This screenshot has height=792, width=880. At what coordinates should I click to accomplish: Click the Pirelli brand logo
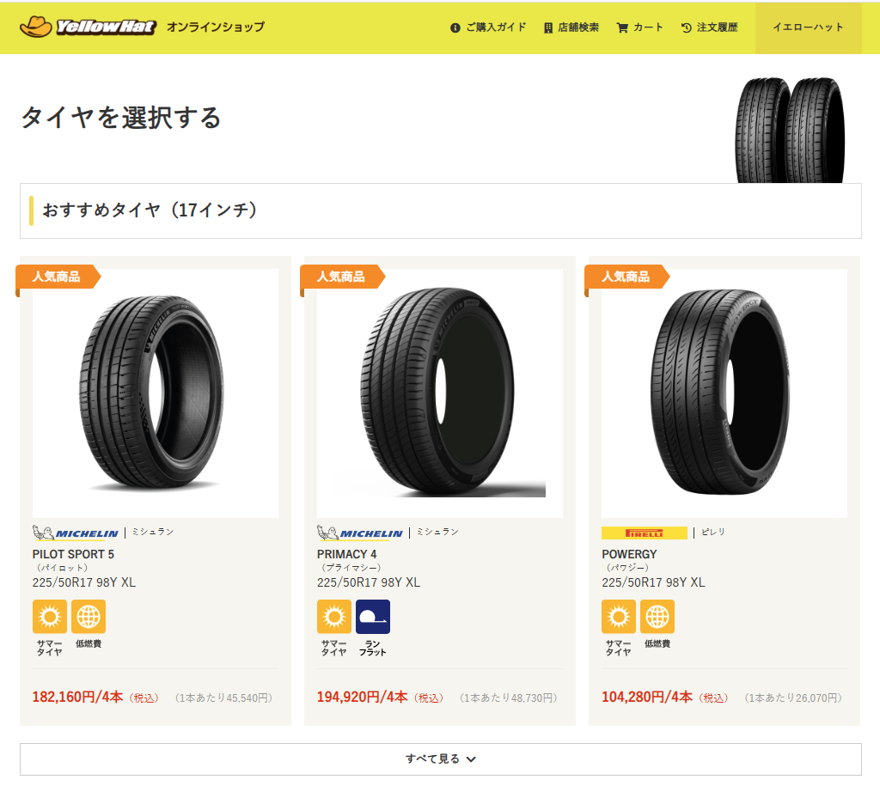tap(645, 533)
